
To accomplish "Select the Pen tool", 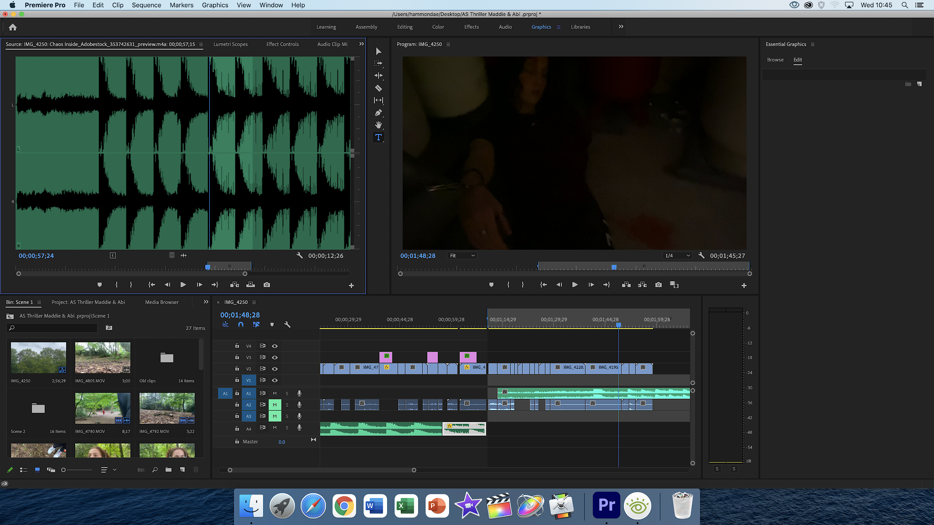I will pos(378,113).
